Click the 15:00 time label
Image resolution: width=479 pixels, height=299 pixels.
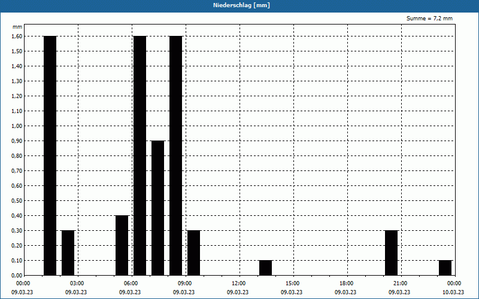(x=293, y=283)
